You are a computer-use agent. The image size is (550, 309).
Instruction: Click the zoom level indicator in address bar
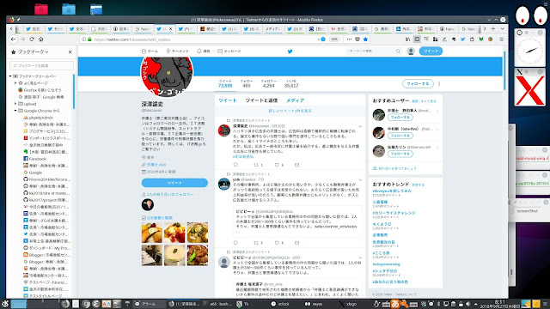coord(334,39)
